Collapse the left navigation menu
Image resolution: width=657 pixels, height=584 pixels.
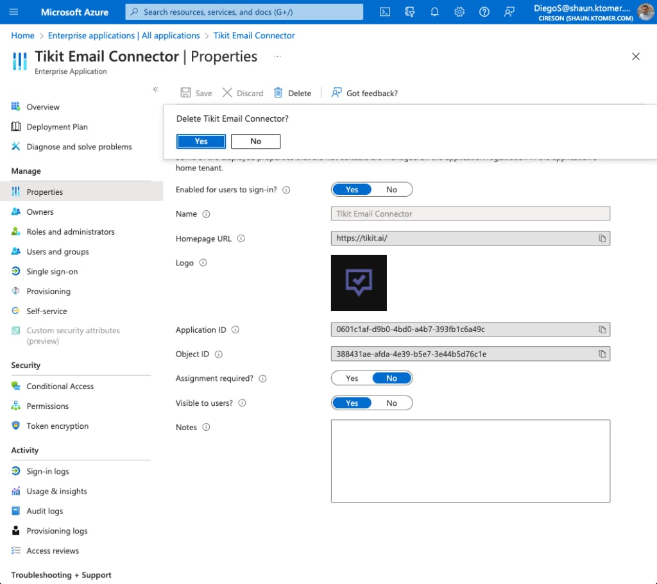(x=155, y=89)
